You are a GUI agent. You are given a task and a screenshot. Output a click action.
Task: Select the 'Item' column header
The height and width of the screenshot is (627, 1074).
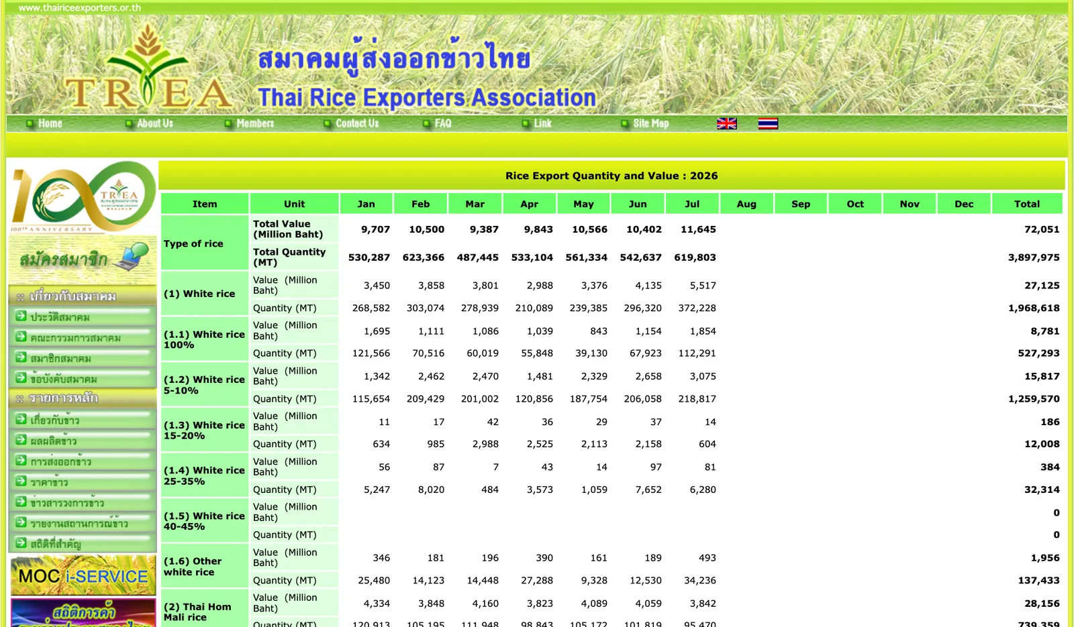[x=205, y=204]
